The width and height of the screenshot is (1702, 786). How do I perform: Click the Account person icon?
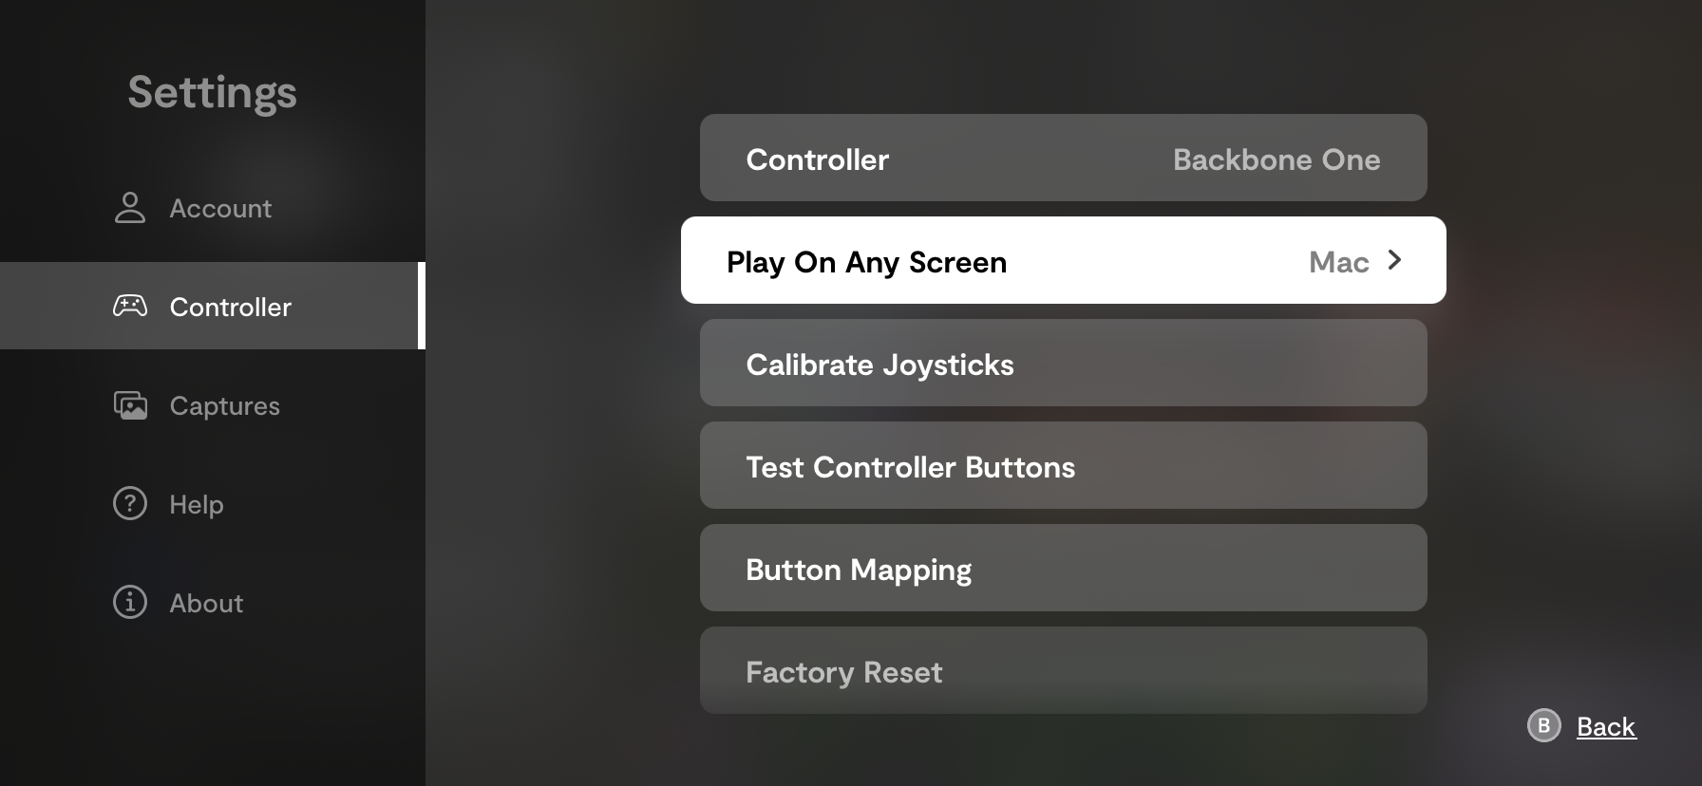point(130,208)
